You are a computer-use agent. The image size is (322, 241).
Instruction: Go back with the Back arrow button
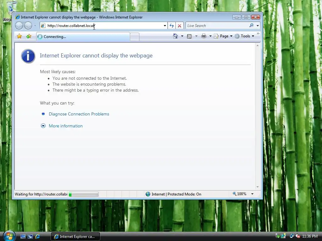(x=19, y=26)
